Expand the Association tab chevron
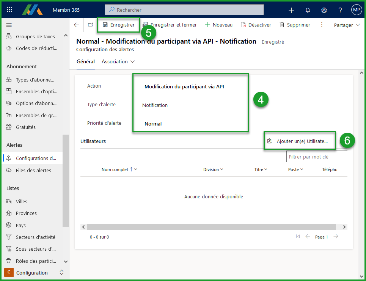The height and width of the screenshot is (281, 366). [133, 61]
